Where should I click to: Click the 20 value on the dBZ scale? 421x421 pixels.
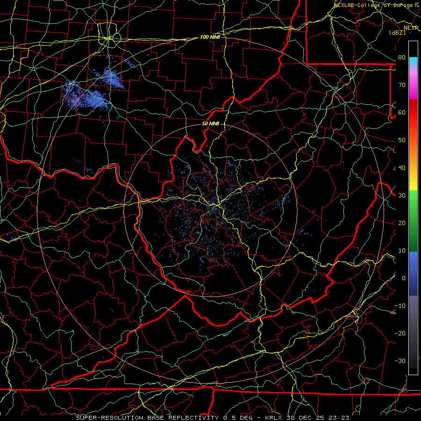pos(402,223)
